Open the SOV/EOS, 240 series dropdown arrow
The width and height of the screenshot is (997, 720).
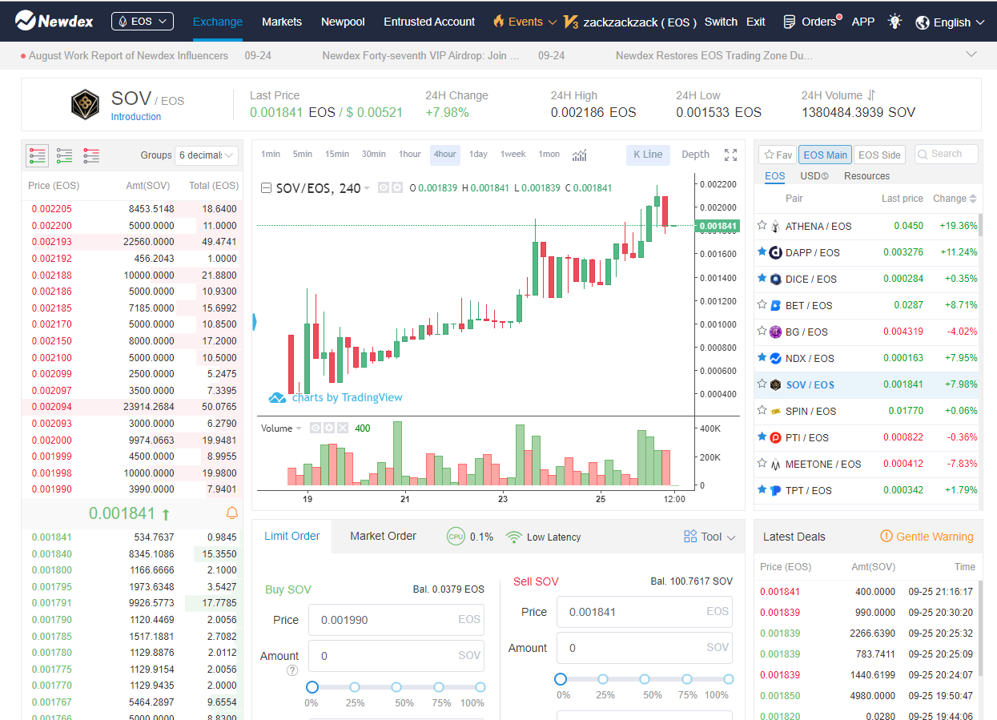[367, 188]
